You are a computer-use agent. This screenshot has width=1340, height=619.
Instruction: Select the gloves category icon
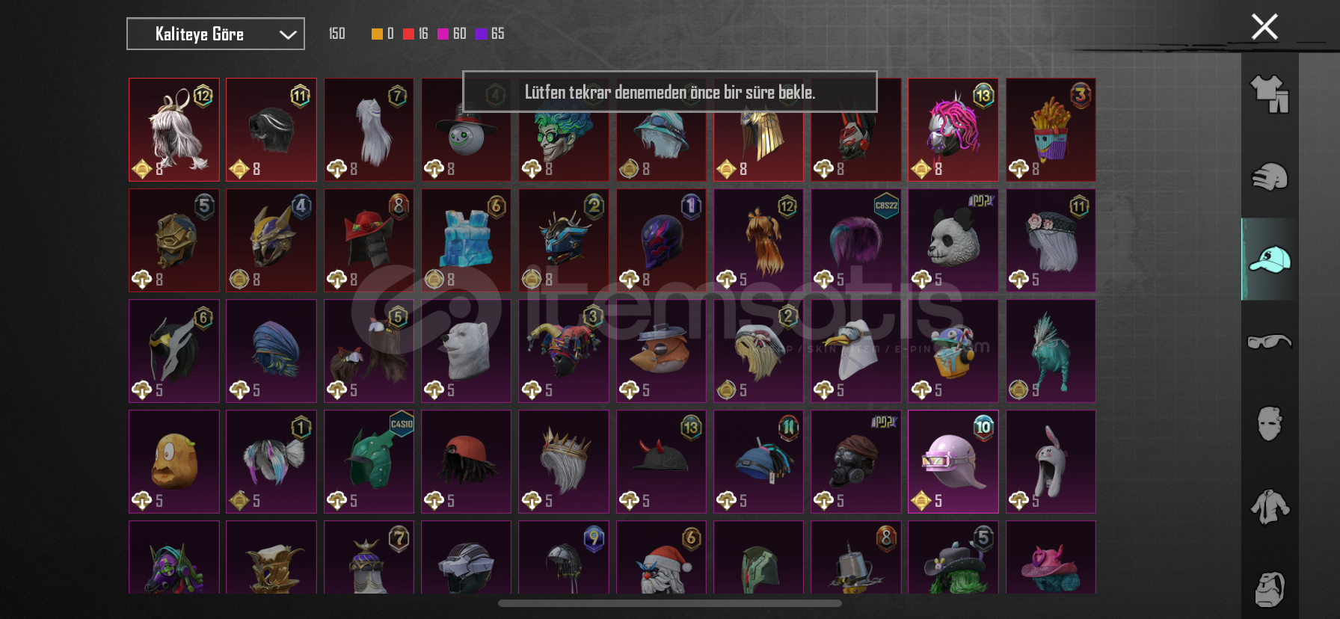click(1270, 177)
